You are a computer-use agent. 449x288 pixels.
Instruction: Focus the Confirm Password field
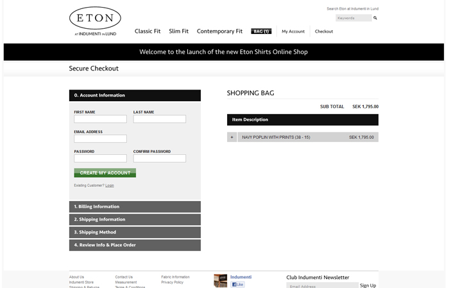pyautogui.click(x=160, y=158)
